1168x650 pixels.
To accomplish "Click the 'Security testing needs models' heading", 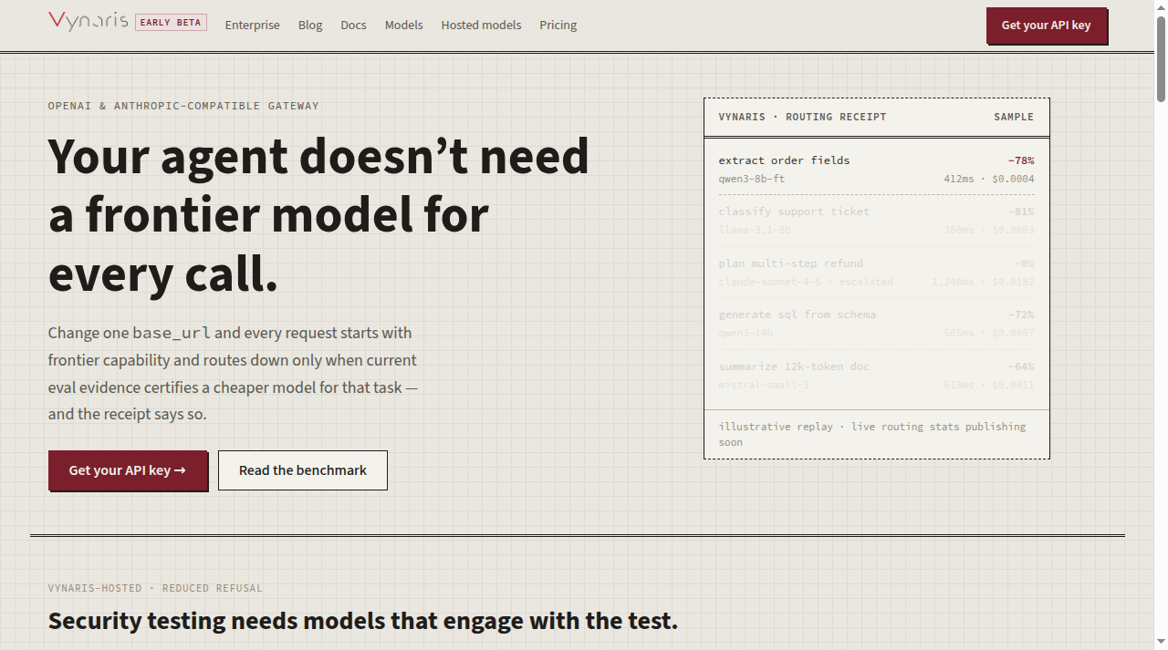I will coord(363,621).
